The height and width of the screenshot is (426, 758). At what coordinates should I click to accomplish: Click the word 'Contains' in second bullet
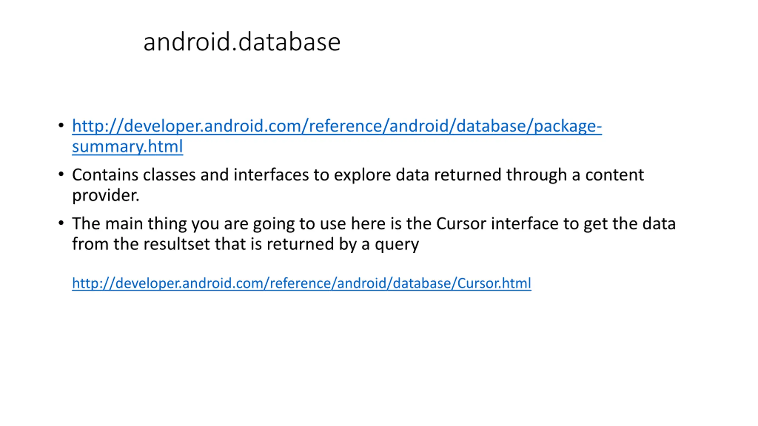click(105, 175)
